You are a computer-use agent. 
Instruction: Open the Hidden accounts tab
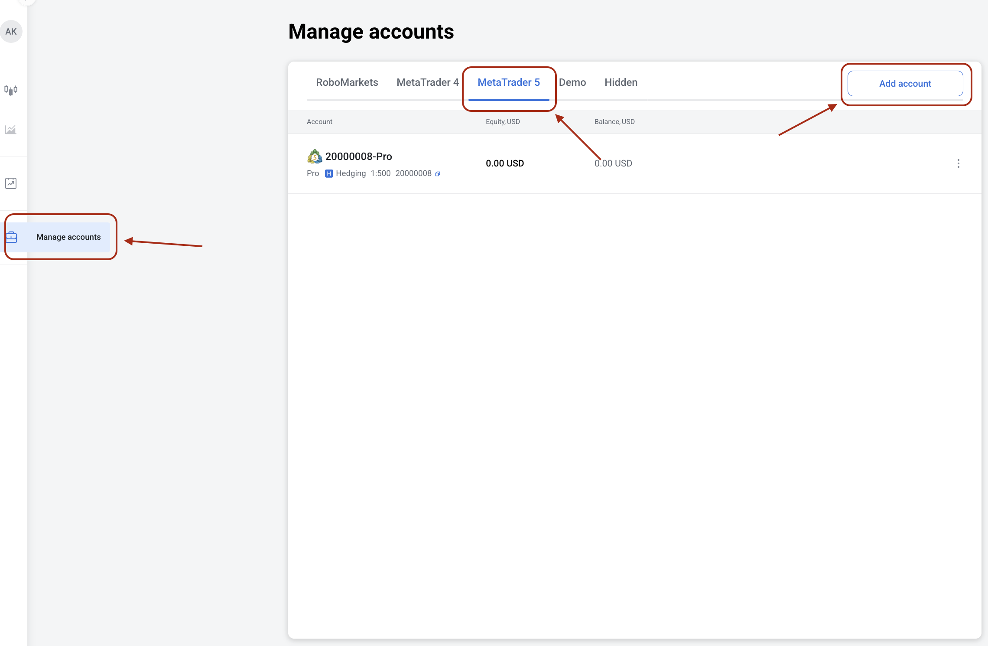[621, 82]
